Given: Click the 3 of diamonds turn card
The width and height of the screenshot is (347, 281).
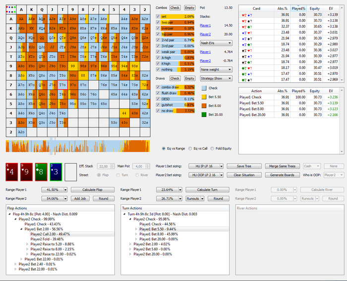Looking at the screenshot, I should coord(56,172).
